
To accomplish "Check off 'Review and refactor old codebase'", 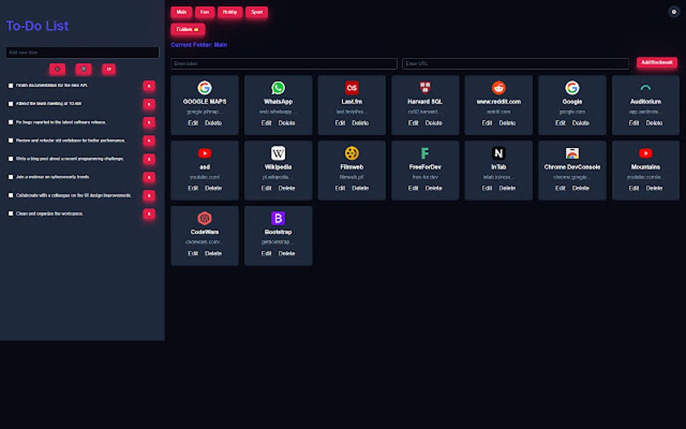I will click(11, 141).
